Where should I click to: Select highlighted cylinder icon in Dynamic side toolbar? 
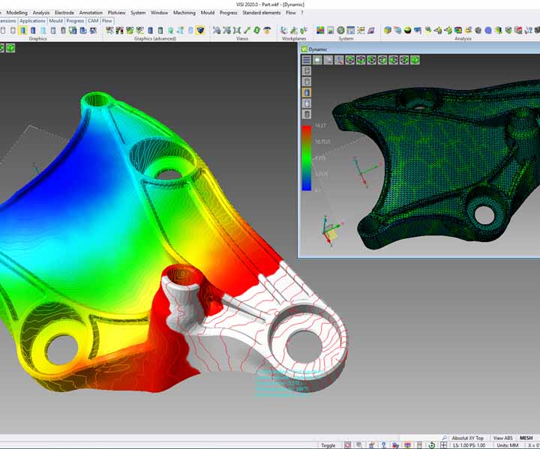(x=307, y=93)
